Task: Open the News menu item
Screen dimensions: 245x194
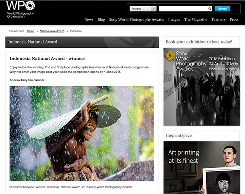Action: click(x=89, y=19)
